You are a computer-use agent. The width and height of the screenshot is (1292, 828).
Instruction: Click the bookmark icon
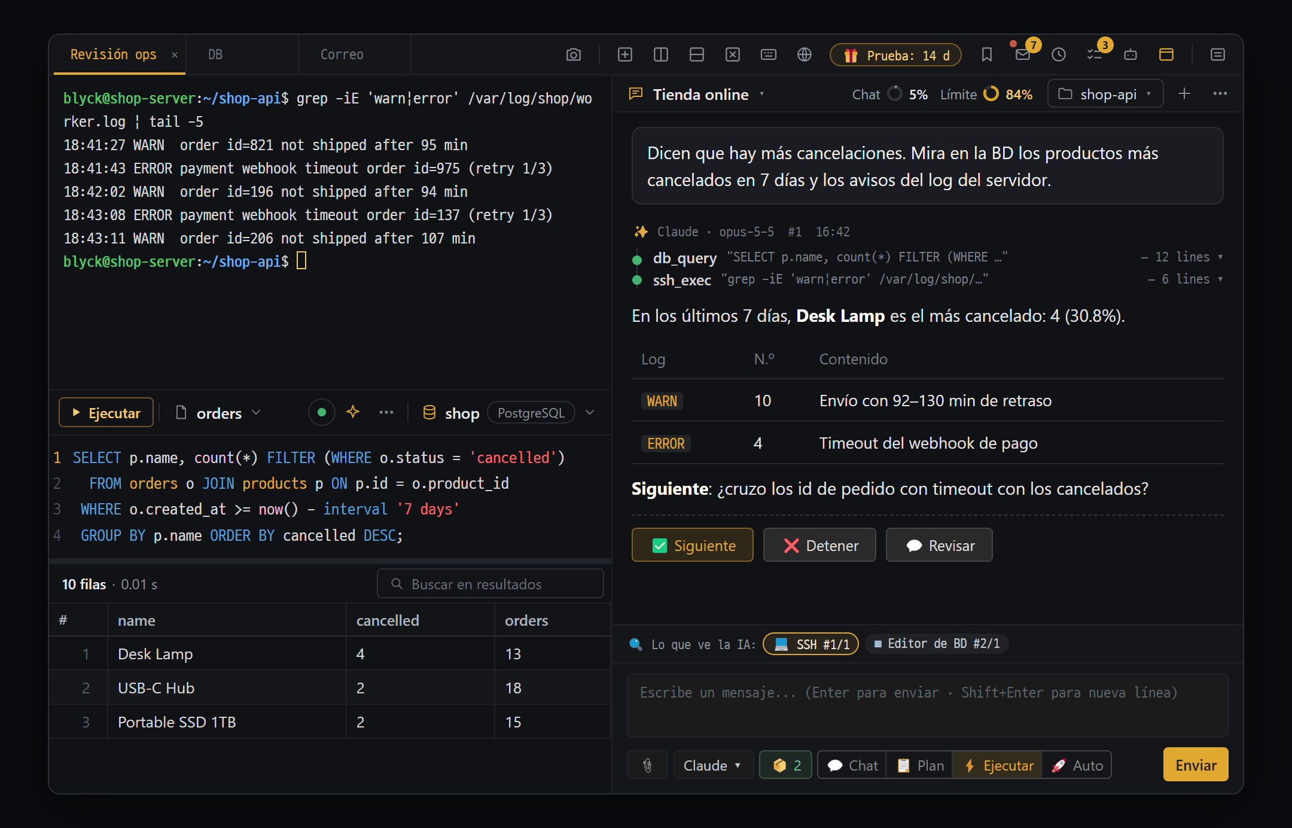(x=986, y=55)
